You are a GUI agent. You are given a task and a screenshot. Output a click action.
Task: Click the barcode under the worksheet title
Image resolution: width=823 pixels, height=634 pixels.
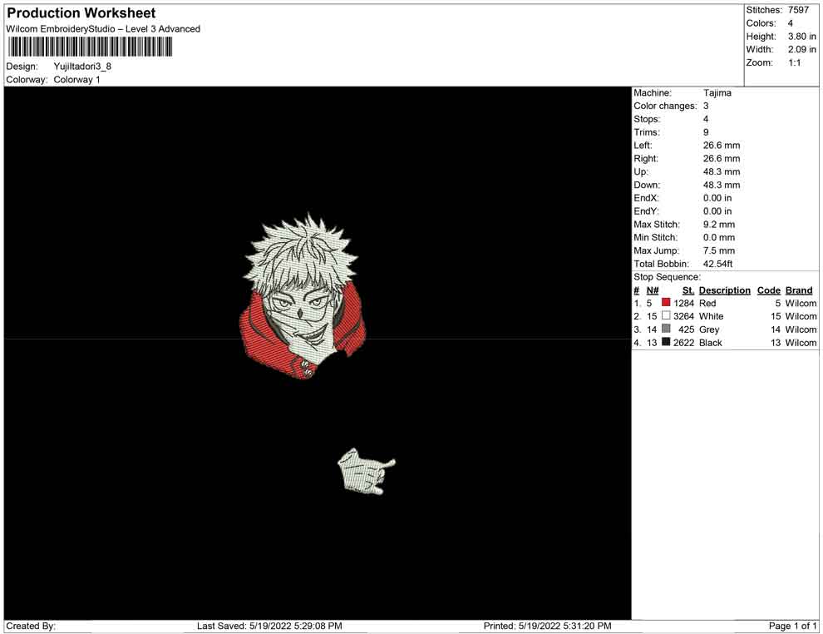90,47
